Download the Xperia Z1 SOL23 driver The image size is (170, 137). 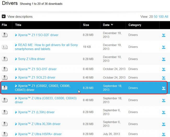pyautogui.click(x=164, y=78)
